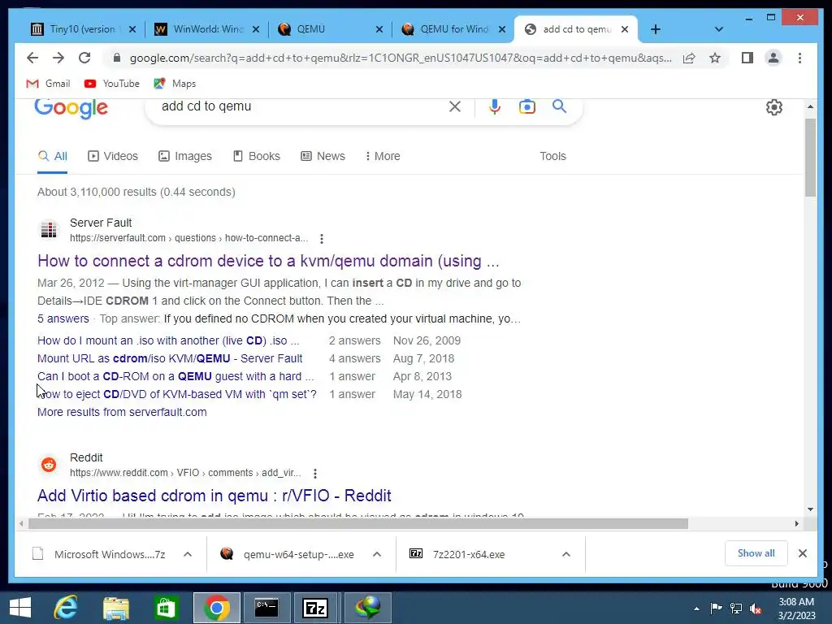Viewport: 832px width, 624px height.
Task: Open 'Can I boot a CD-ROM' link
Action: click(x=175, y=377)
